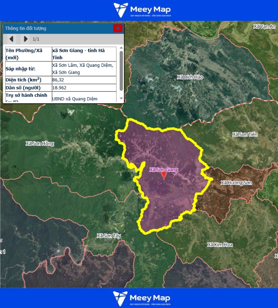Click the scrollbar down arrow in info table
The image size is (278, 308).
(121, 100)
